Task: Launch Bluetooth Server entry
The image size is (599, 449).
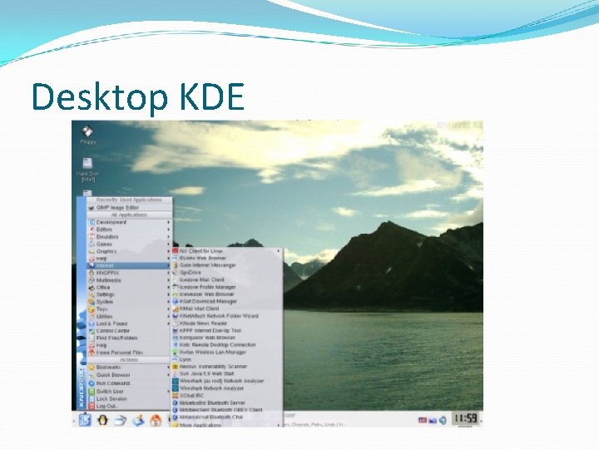Action: (x=227, y=402)
